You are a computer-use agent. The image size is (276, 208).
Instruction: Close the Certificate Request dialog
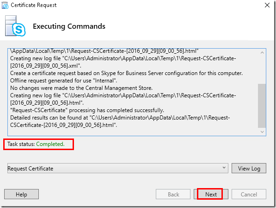pos(267,5)
